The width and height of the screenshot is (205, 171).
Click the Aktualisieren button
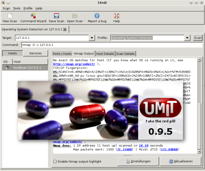pos(180,161)
